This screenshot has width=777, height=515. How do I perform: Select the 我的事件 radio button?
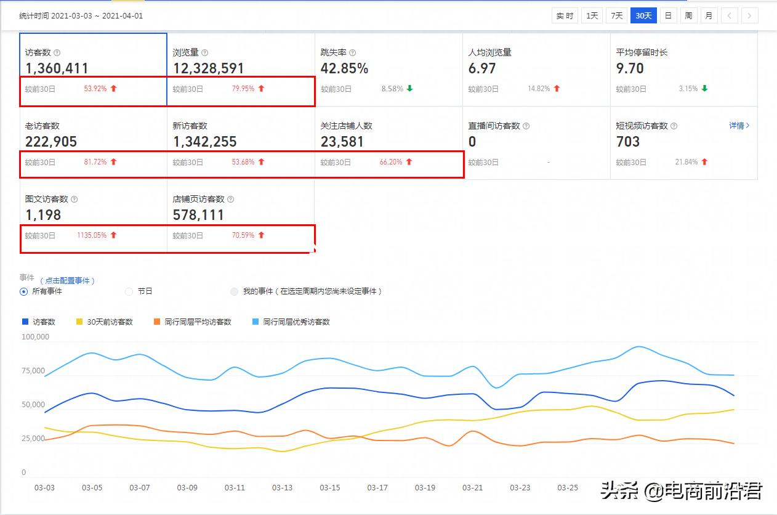pyautogui.click(x=234, y=291)
